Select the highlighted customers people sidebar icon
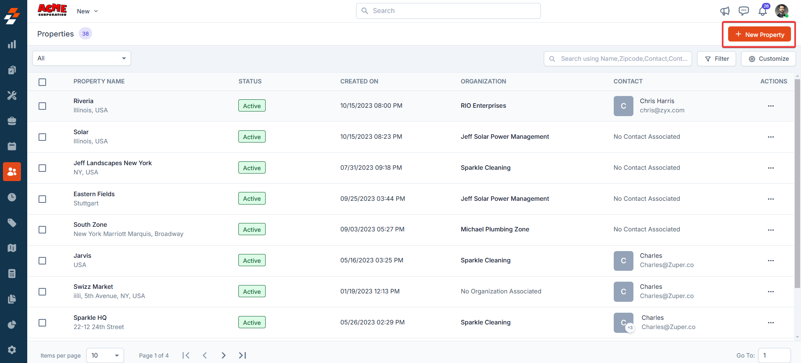Viewport: 801px width, 363px height. [12, 171]
